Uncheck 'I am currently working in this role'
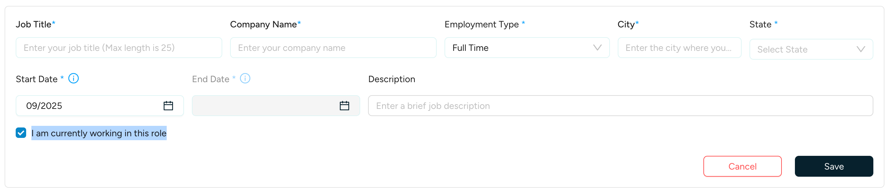The image size is (891, 193). pos(21,133)
